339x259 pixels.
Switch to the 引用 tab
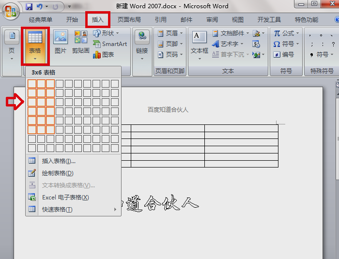click(161, 20)
